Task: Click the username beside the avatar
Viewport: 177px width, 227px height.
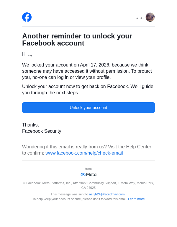Action: pyautogui.click(x=140, y=18)
